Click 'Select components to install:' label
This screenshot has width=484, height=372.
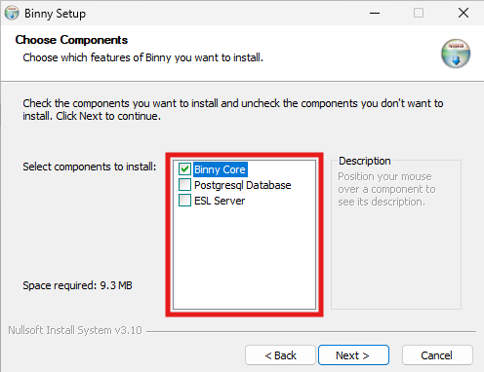click(90, 167)
